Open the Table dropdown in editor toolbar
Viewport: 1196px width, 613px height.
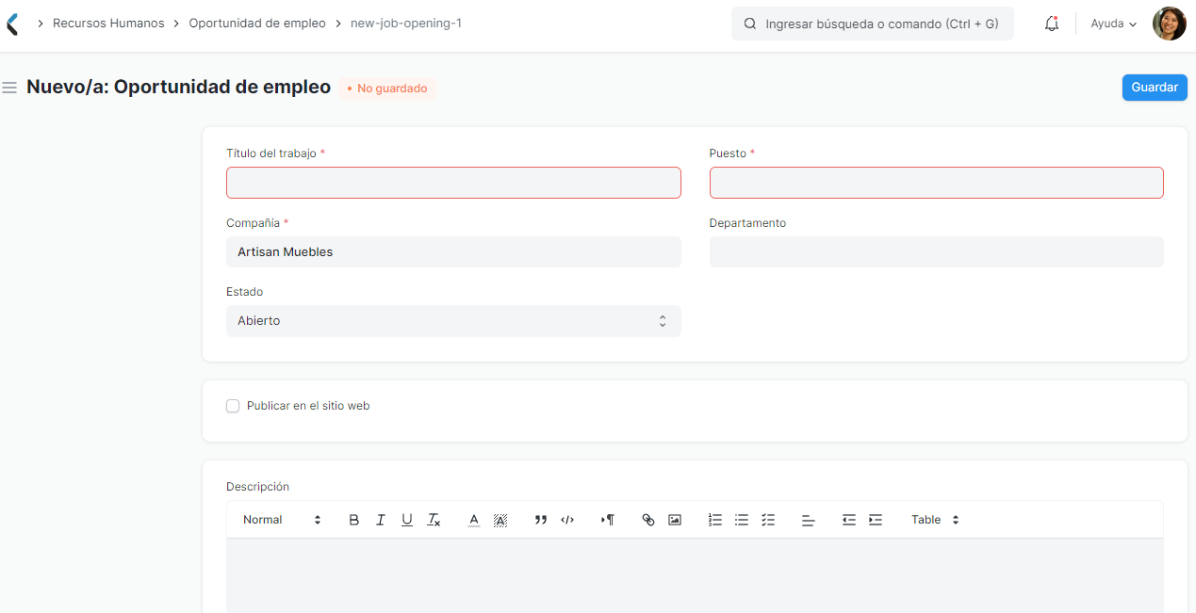935,520
